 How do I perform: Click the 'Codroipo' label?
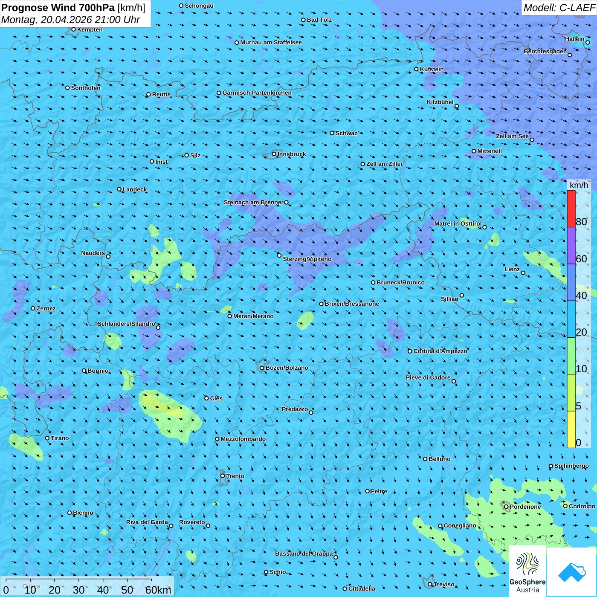tap(582, 506)
